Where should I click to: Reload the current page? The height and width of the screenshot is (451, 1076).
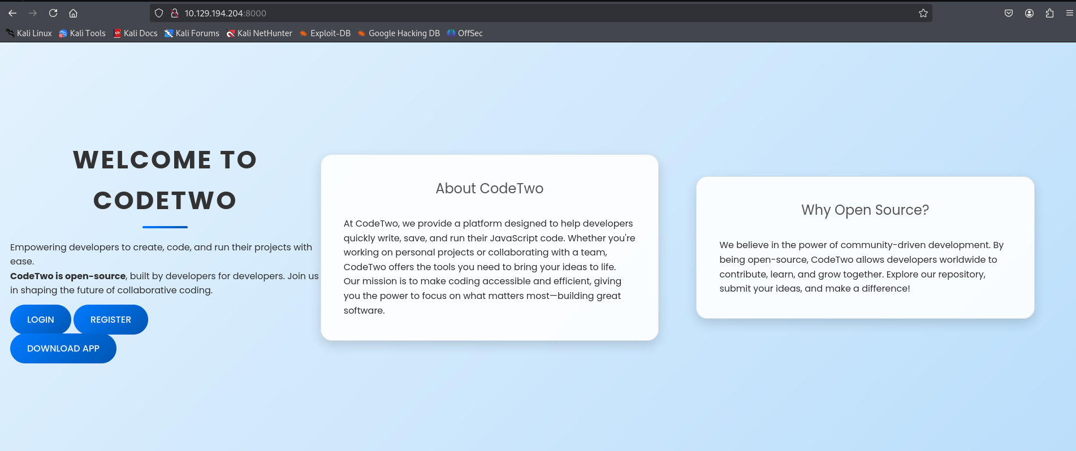point(53,13)
